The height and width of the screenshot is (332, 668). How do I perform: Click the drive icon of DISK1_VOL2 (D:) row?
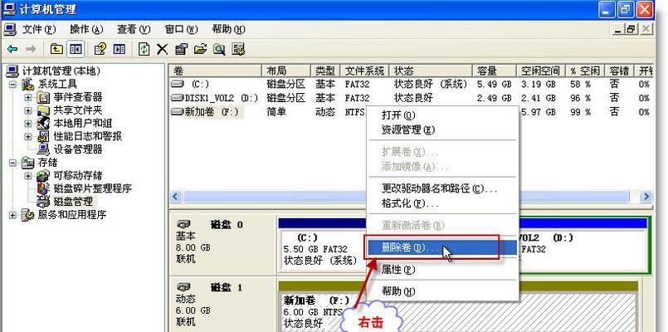click(x=177, y=98)
